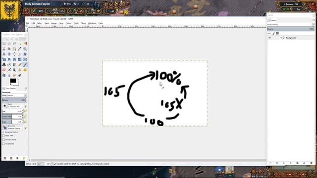This screenshot has width=317, height=178.
Task: Select the Perspective tool
Action: coord(14,59)
